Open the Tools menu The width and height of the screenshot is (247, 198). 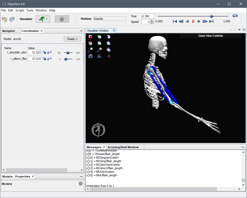30,10
